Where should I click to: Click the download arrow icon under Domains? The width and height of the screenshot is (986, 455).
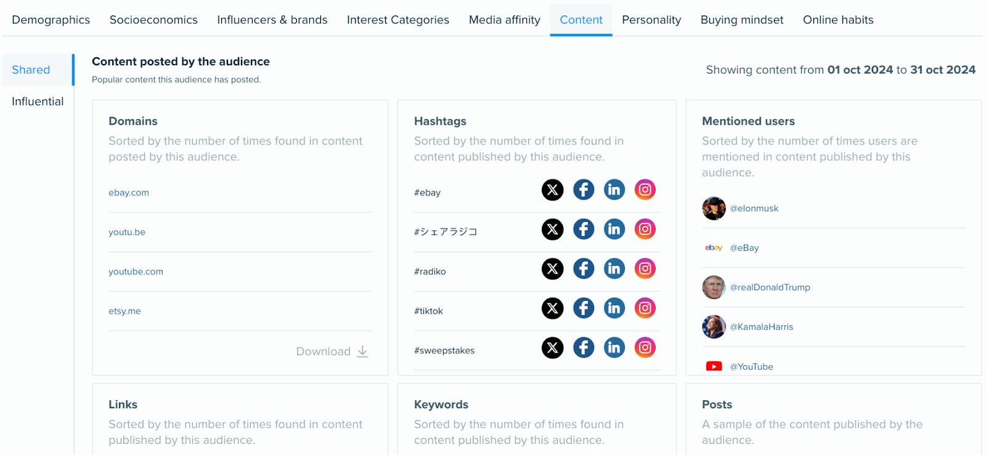362,351
